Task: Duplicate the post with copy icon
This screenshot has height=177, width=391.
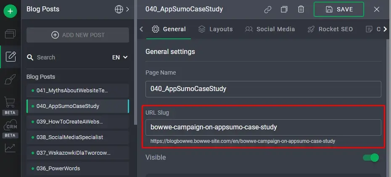Action: (284, 9)
